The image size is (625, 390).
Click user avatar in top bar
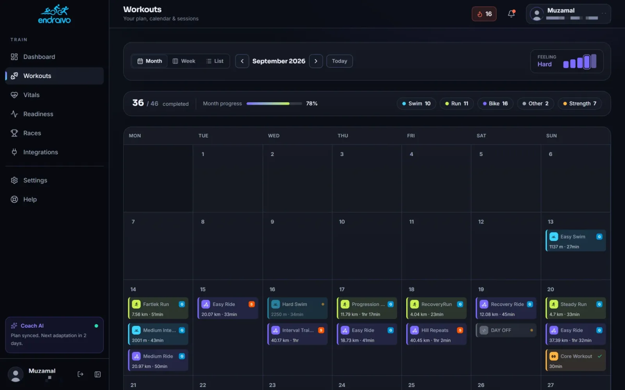(537, 14)
